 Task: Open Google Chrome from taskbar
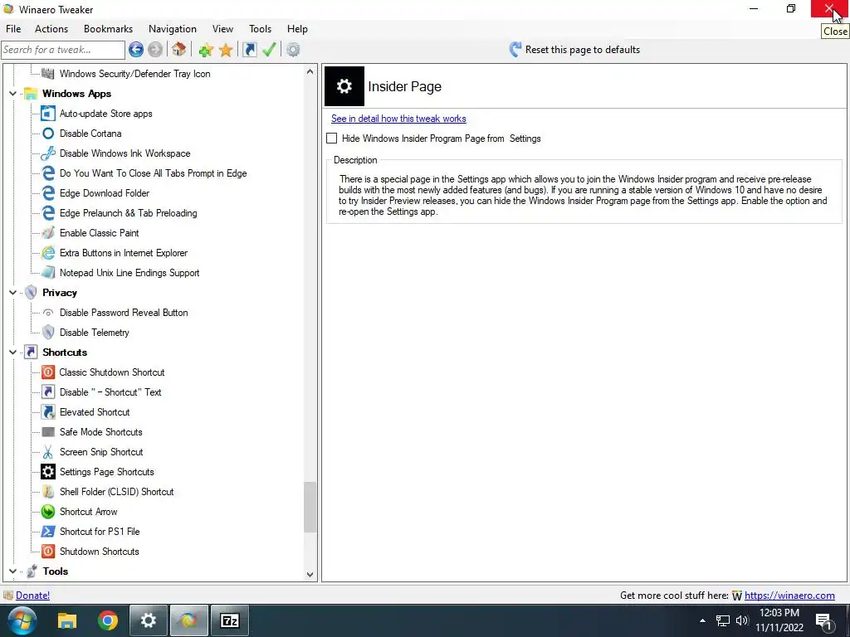108,620
